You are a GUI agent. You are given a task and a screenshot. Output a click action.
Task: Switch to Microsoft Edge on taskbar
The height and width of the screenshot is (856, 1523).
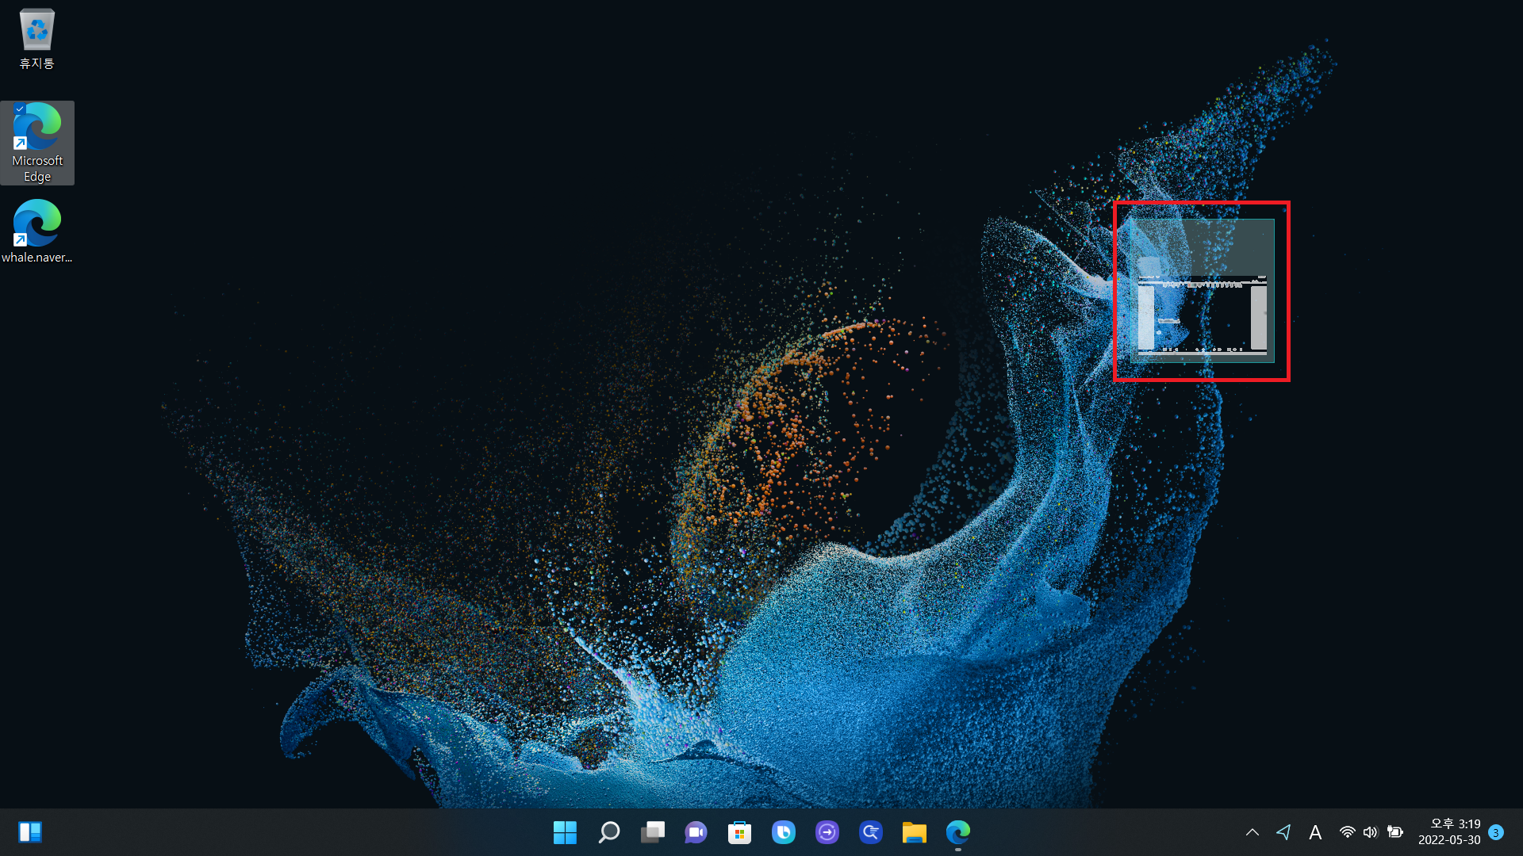[x=957, y=832]
